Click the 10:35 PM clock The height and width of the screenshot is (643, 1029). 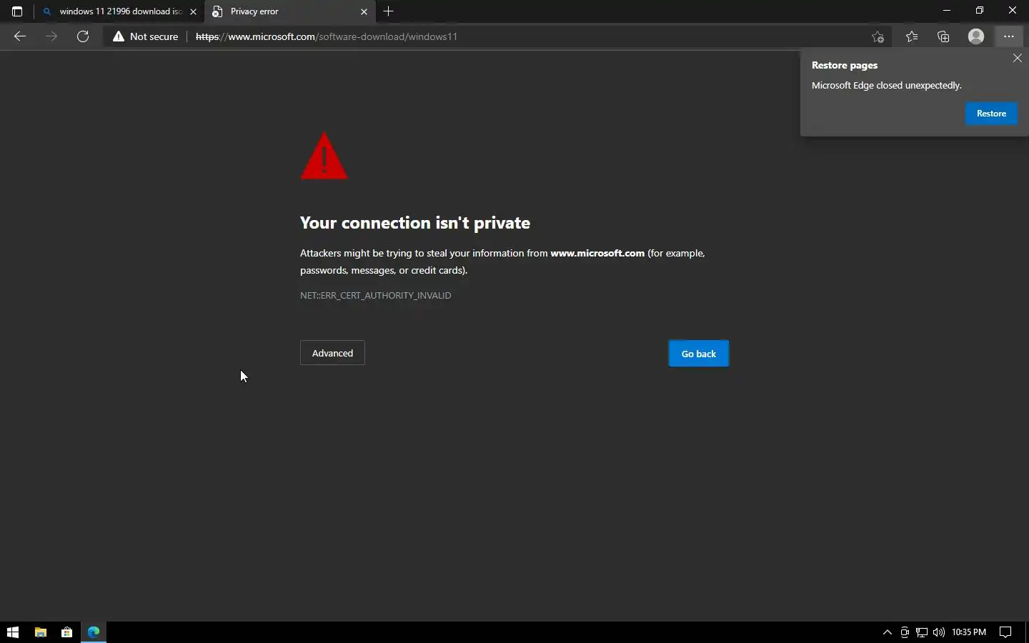click(969, 632)
